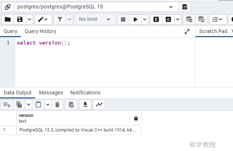The image size is (233, 151).
Task: Stop the running query
Action: [x=123, y=19]
